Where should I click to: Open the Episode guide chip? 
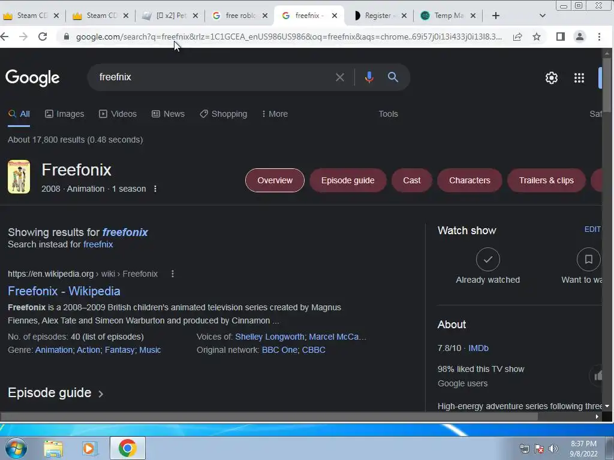348,180
